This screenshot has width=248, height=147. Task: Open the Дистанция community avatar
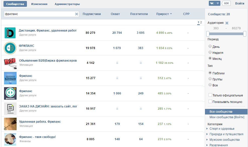click(x=10, y=33)
